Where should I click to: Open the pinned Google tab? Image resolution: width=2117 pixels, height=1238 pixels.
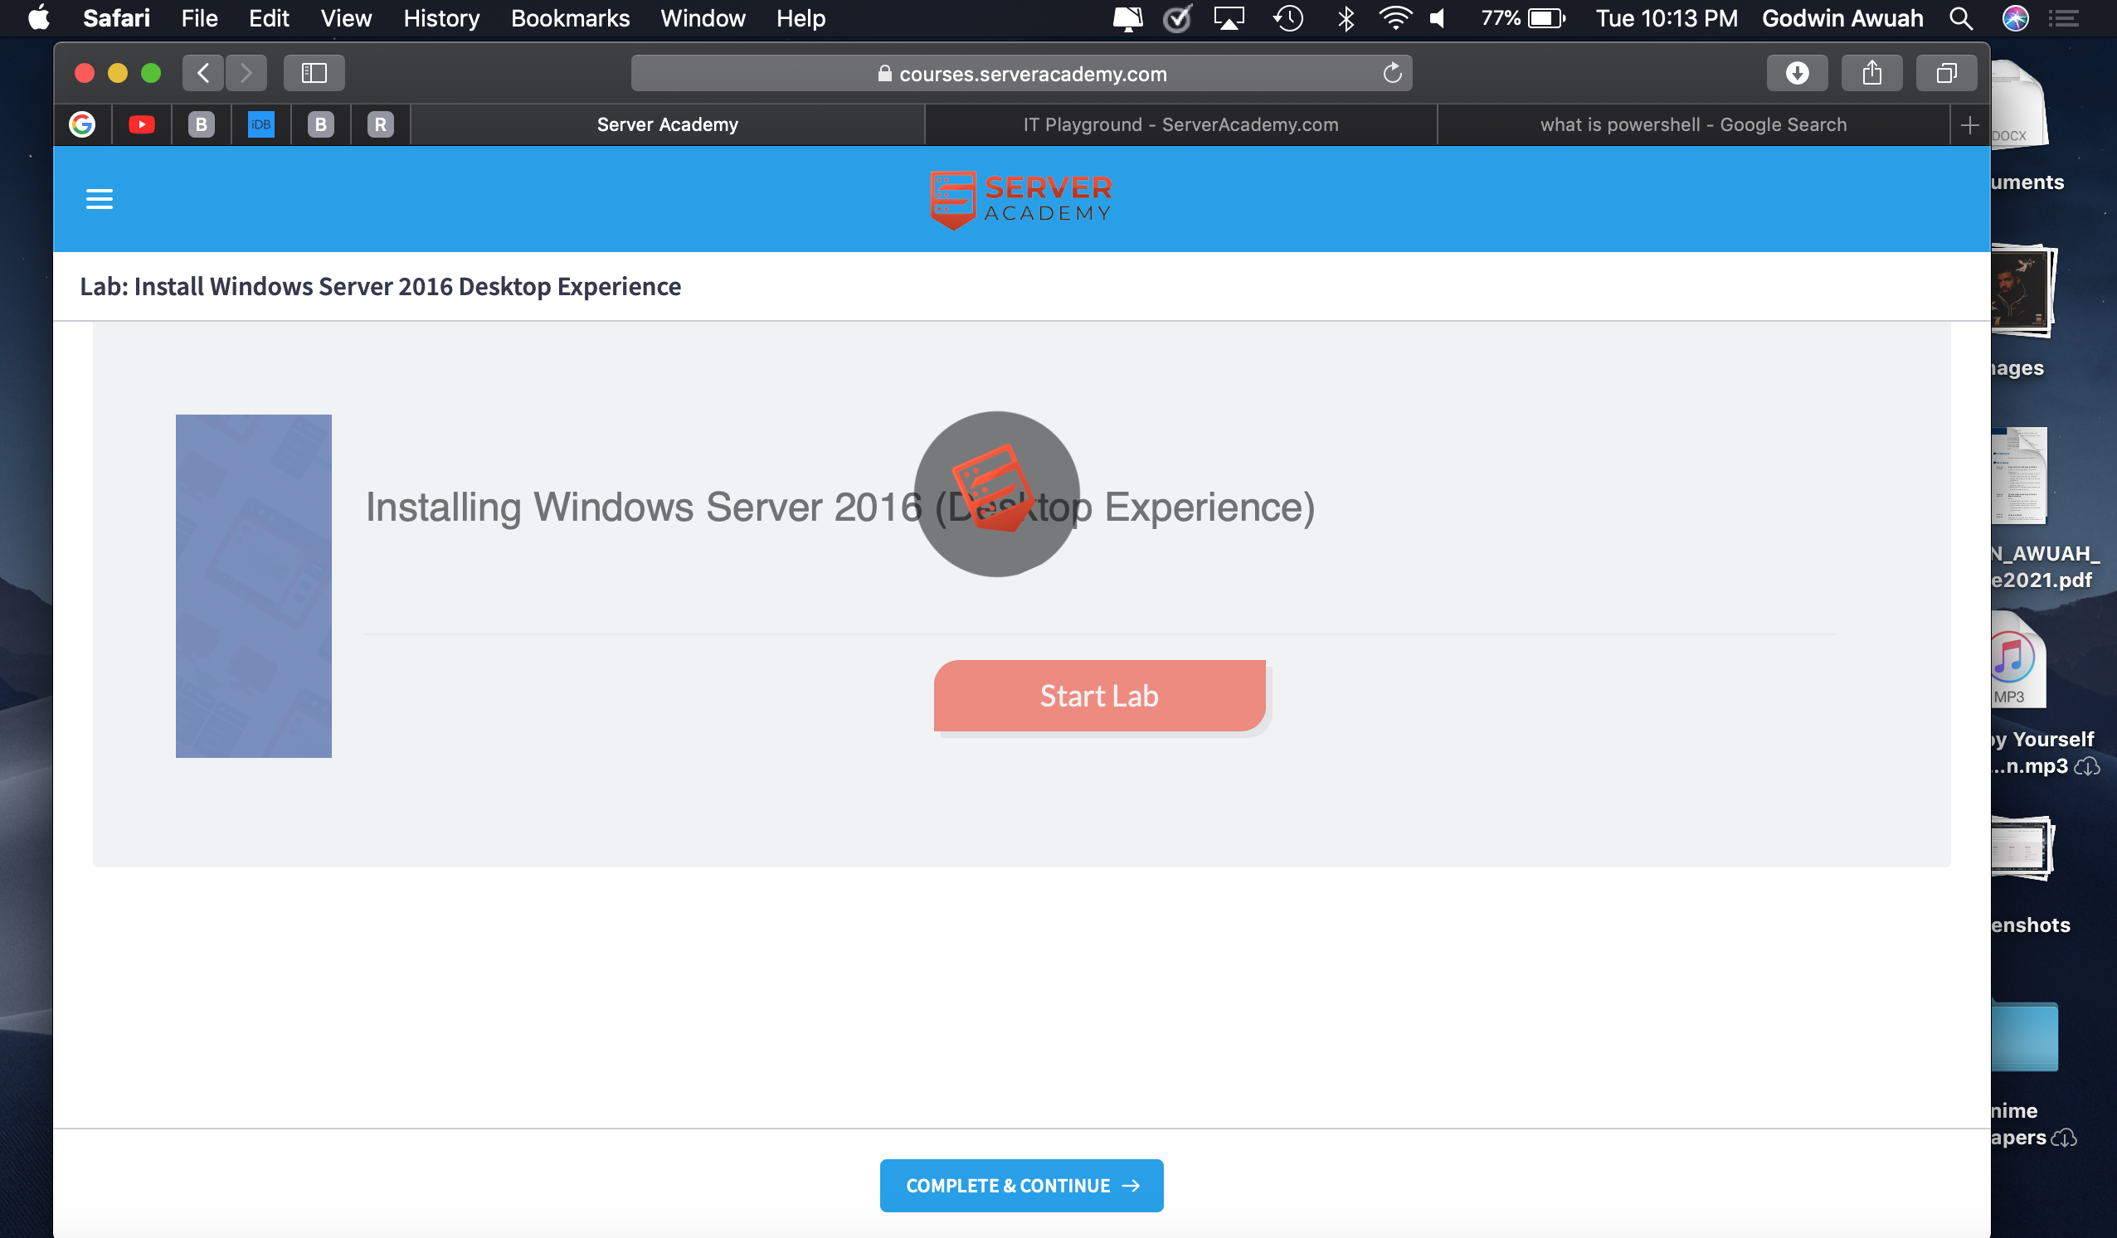(81, 124)
